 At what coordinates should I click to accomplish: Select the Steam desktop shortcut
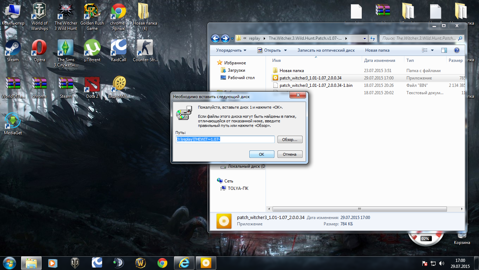13,51
